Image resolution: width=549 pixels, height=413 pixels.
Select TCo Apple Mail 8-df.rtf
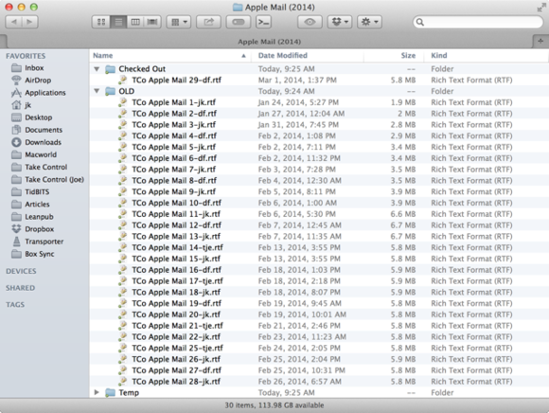pyautogui.click(x=174, y=180)
